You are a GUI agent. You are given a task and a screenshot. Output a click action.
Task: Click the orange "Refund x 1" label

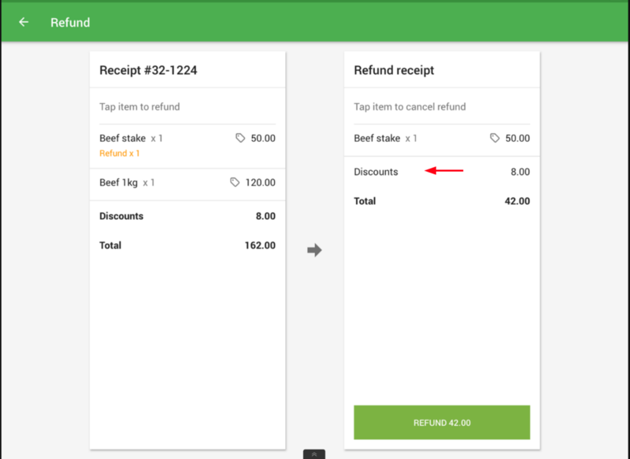(120, 154)
